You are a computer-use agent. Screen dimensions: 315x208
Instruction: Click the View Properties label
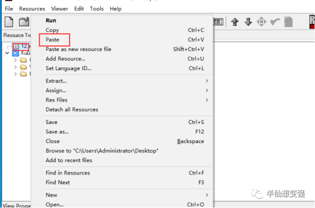click(17, 205)
